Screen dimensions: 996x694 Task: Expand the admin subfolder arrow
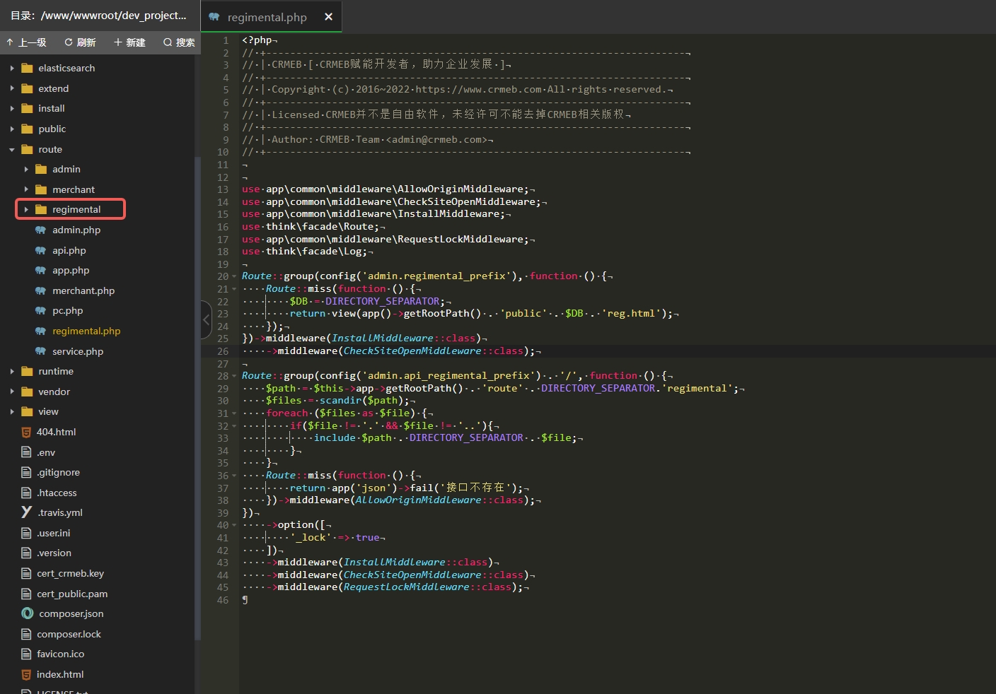(26, 170)
